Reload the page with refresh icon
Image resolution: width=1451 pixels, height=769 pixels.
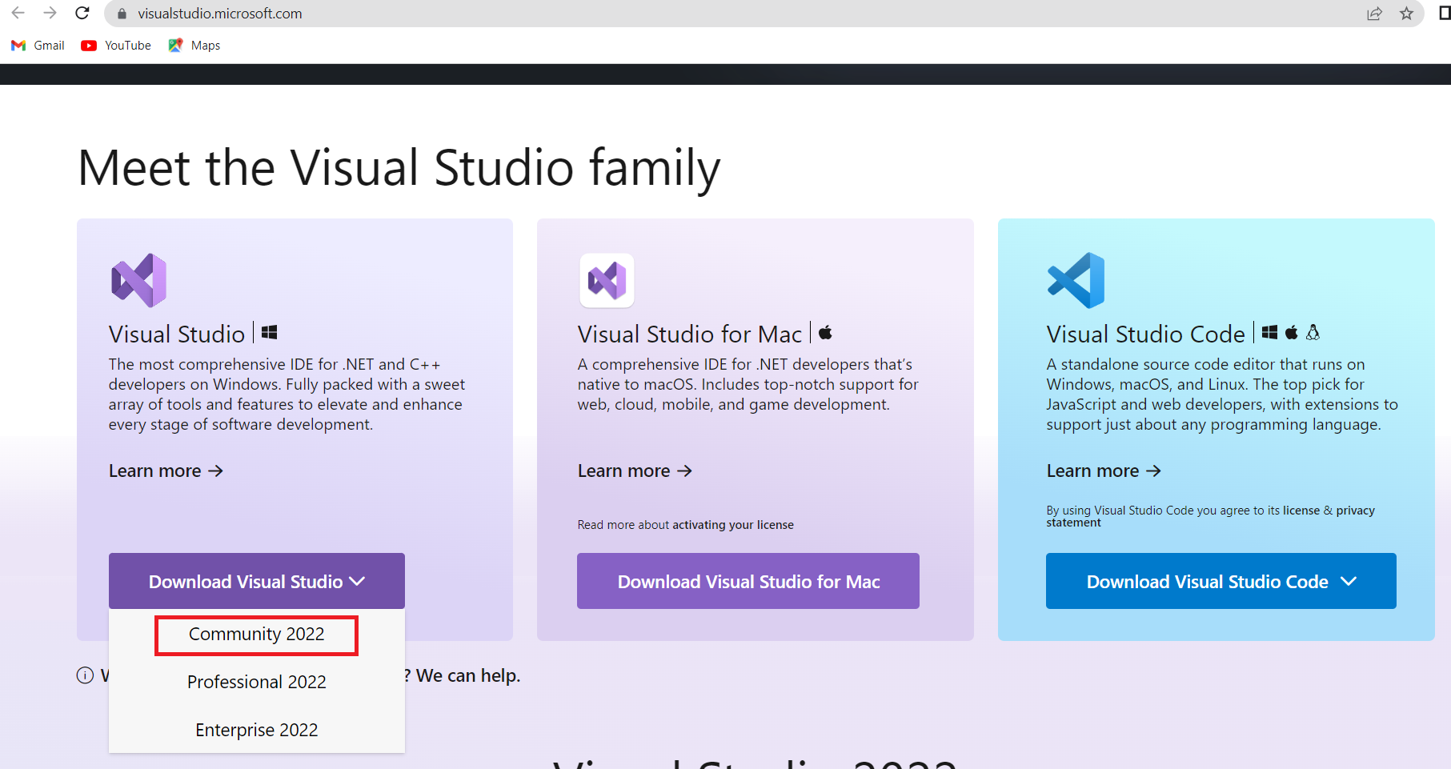[82, 13]
